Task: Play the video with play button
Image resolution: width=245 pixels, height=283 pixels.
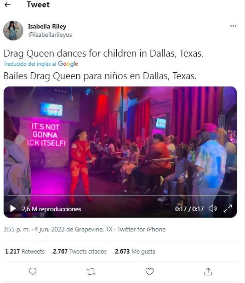Action: coord(12,208)
